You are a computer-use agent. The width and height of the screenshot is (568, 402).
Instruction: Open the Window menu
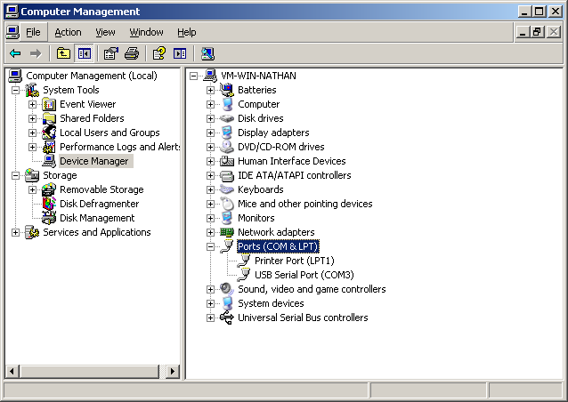[x=146, y=32]
